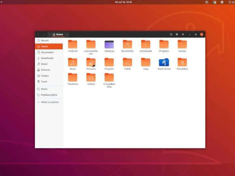
Task: Click the 'Team Drives' label
Action: [x=164, y=69]
